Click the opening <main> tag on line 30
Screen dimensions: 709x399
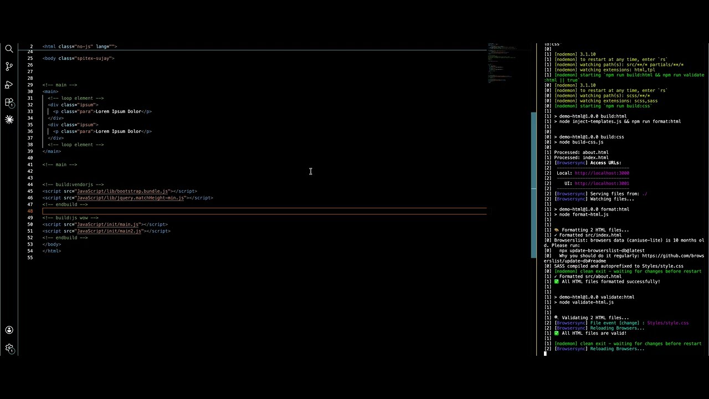click(50, 91)
